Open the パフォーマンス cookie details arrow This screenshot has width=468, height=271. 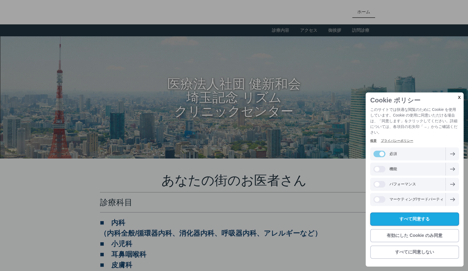point(452,184)
